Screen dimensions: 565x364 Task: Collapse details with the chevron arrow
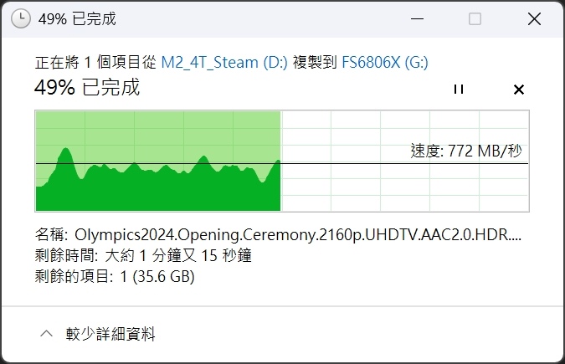point(47,334)
